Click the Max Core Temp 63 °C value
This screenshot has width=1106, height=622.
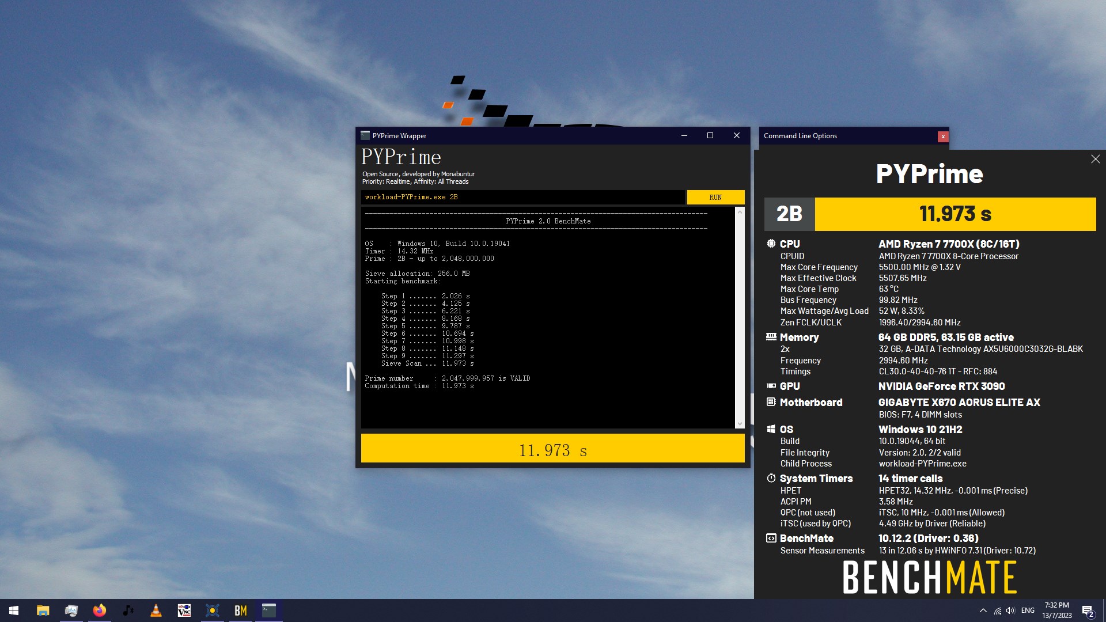888,289
